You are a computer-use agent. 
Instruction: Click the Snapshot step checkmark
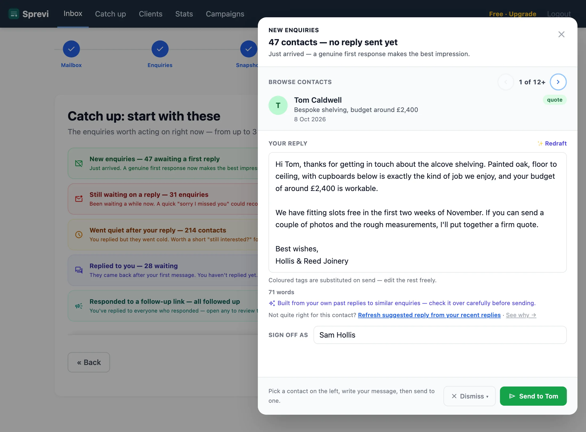click(x=249, y=49)
